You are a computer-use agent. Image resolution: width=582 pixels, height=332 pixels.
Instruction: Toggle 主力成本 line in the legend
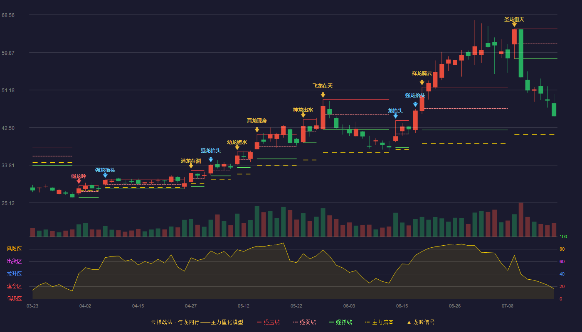379,322
